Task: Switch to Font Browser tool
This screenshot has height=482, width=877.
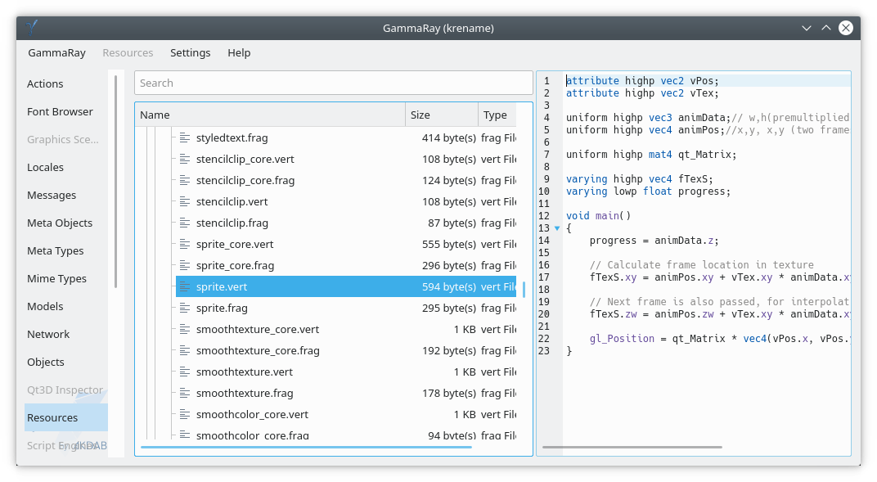Action: [x=66, y=112]
